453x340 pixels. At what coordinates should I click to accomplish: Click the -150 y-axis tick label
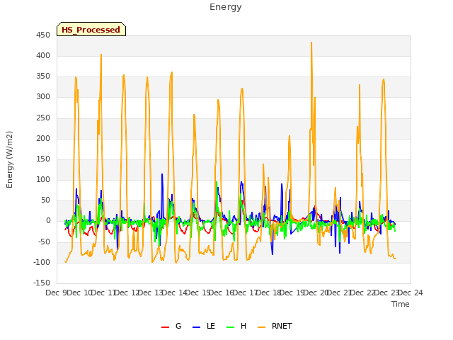pos(42,283)
